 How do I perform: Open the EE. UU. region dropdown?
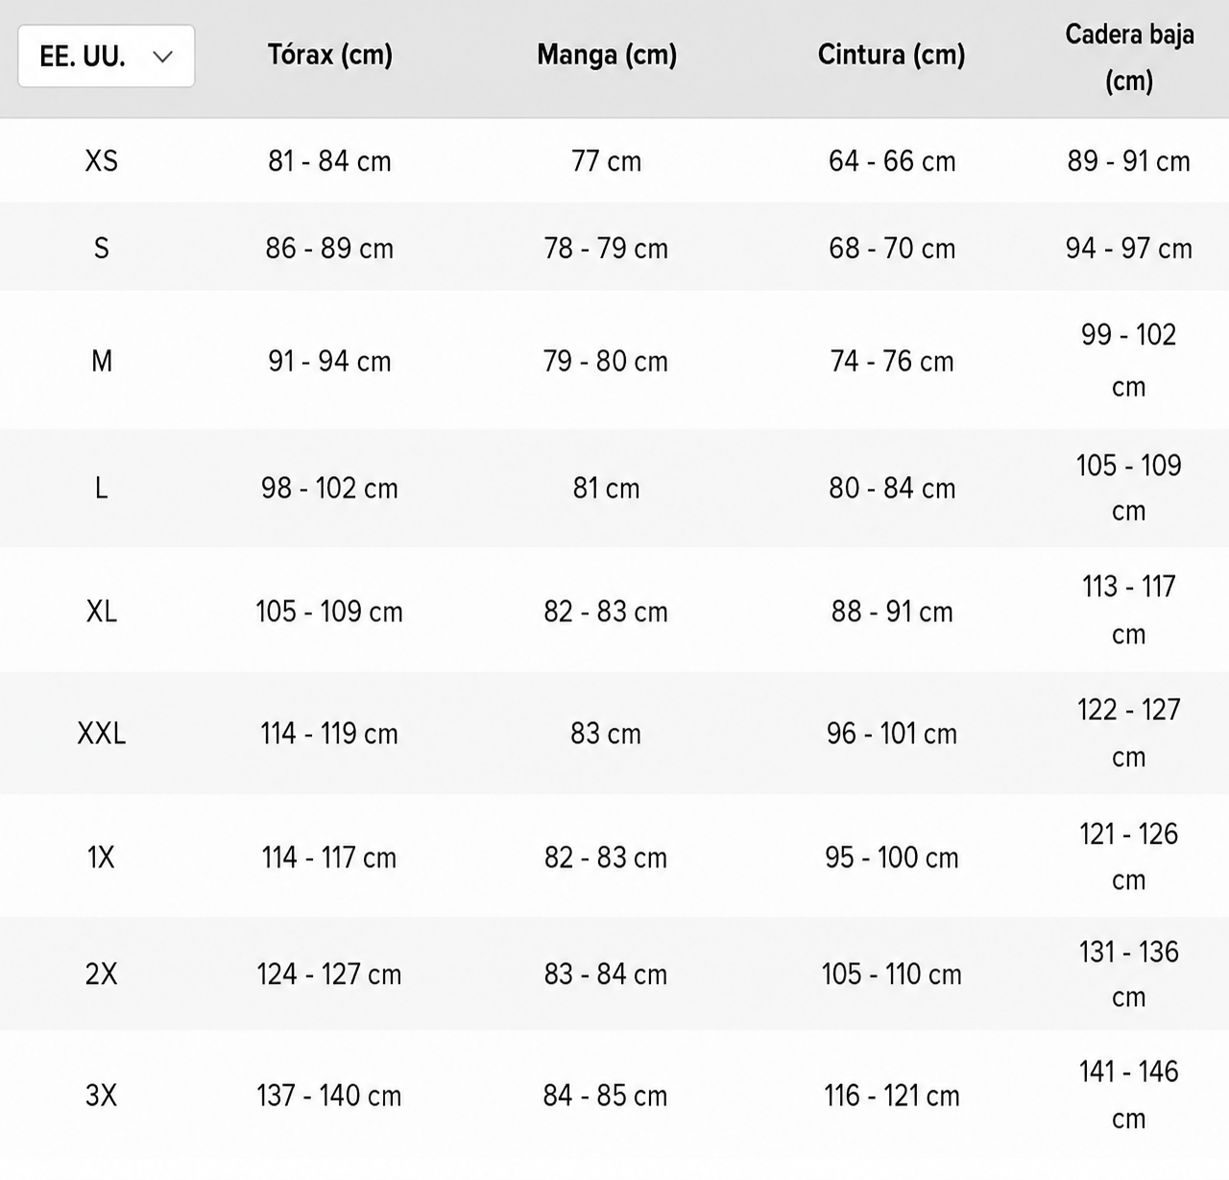coord(107,57)
